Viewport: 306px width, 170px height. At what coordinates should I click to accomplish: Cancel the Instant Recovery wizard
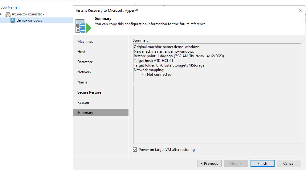(289, 164)
